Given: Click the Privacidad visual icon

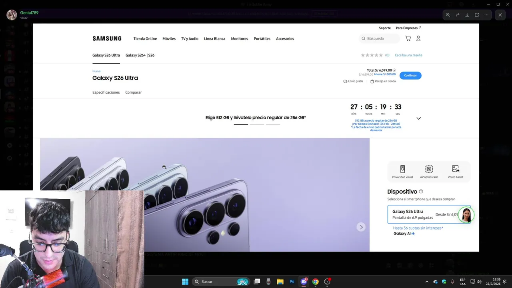Looking at the screenshot, I should (402, 169).
